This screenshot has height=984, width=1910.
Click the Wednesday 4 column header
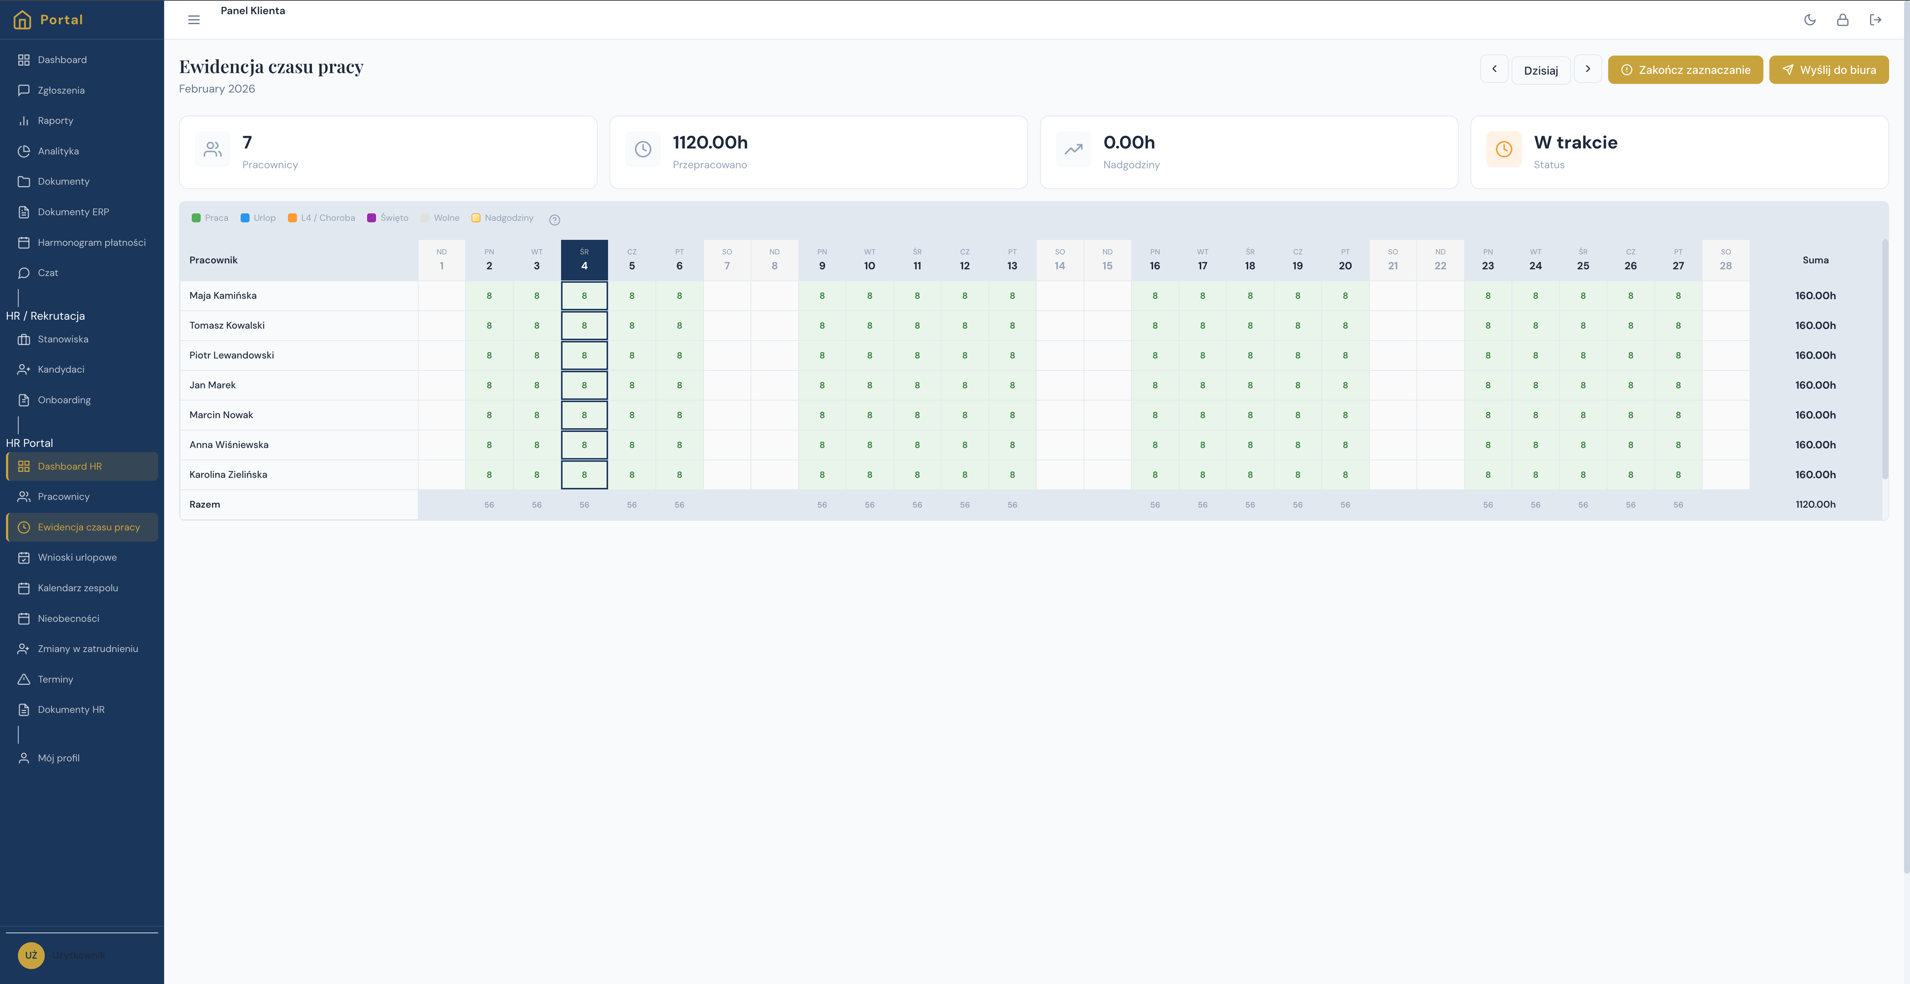[x=584, y=260]
